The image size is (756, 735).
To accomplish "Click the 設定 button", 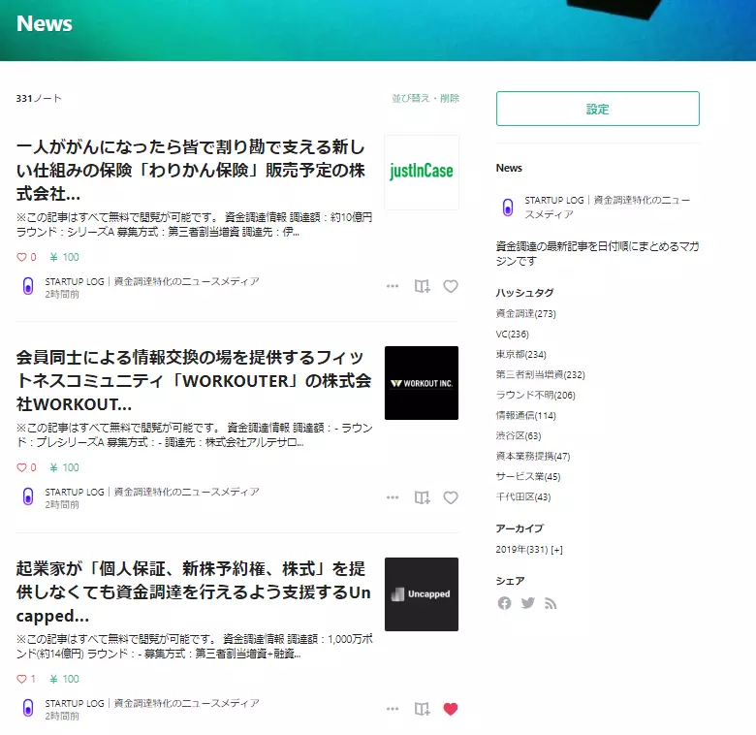I will click(597, 109).
